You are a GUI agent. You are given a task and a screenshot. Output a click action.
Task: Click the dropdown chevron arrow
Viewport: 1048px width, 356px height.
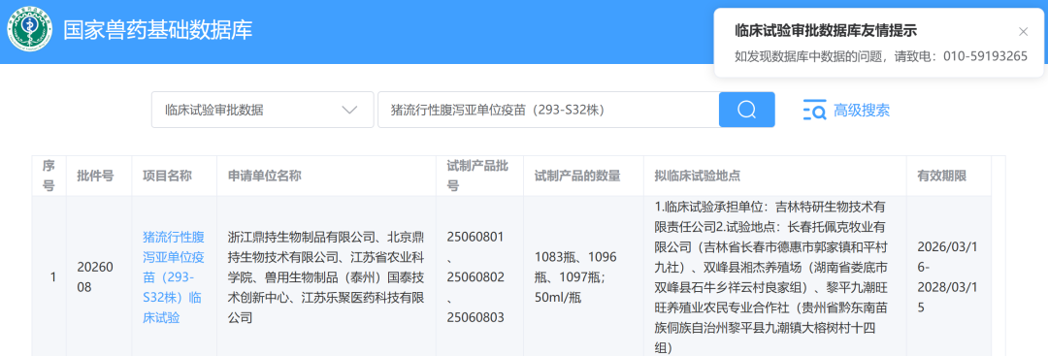pos(349,111)
